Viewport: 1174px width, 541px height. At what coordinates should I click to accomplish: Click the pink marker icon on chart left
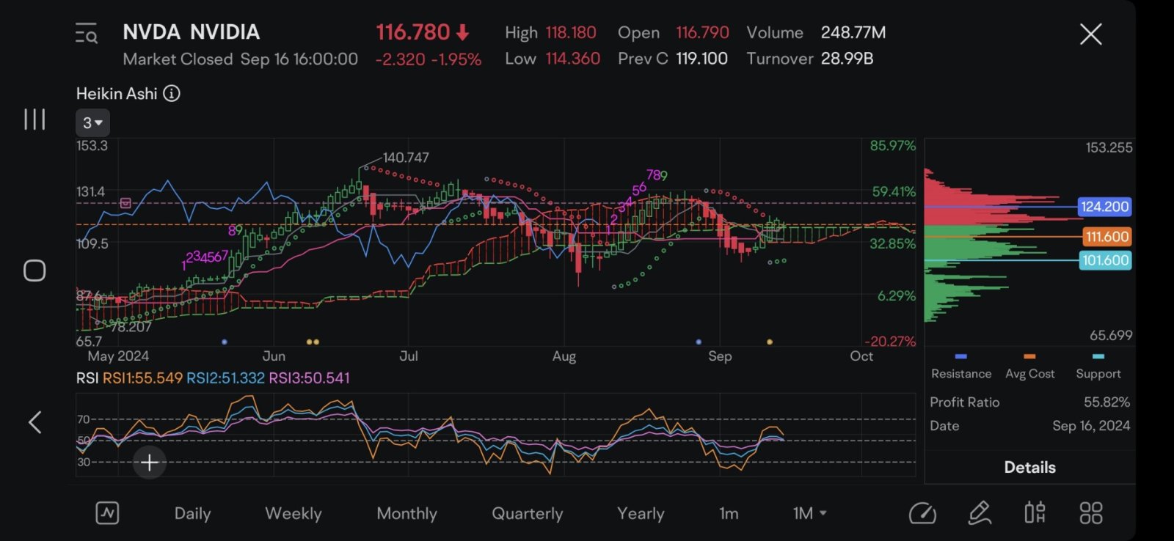click(125, 203)
